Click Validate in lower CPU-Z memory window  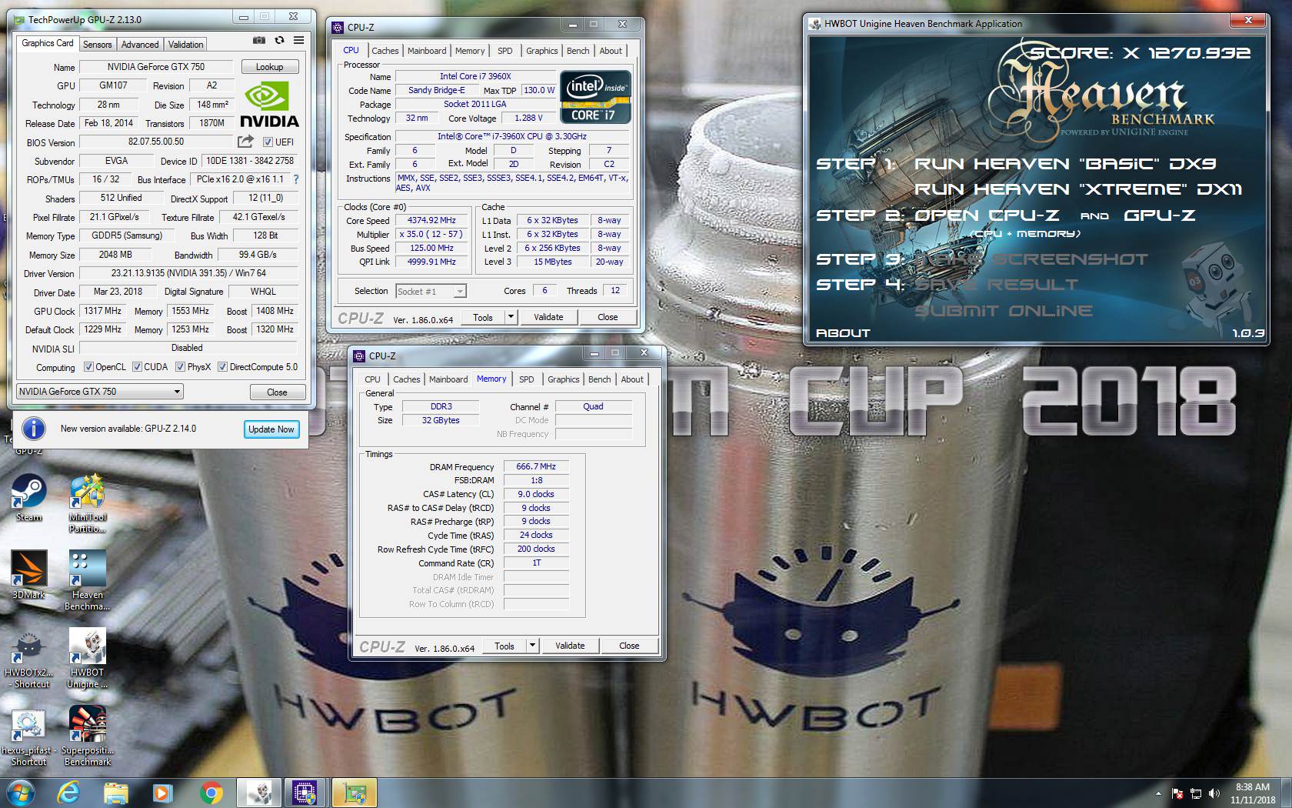click(x=570, y=646)
